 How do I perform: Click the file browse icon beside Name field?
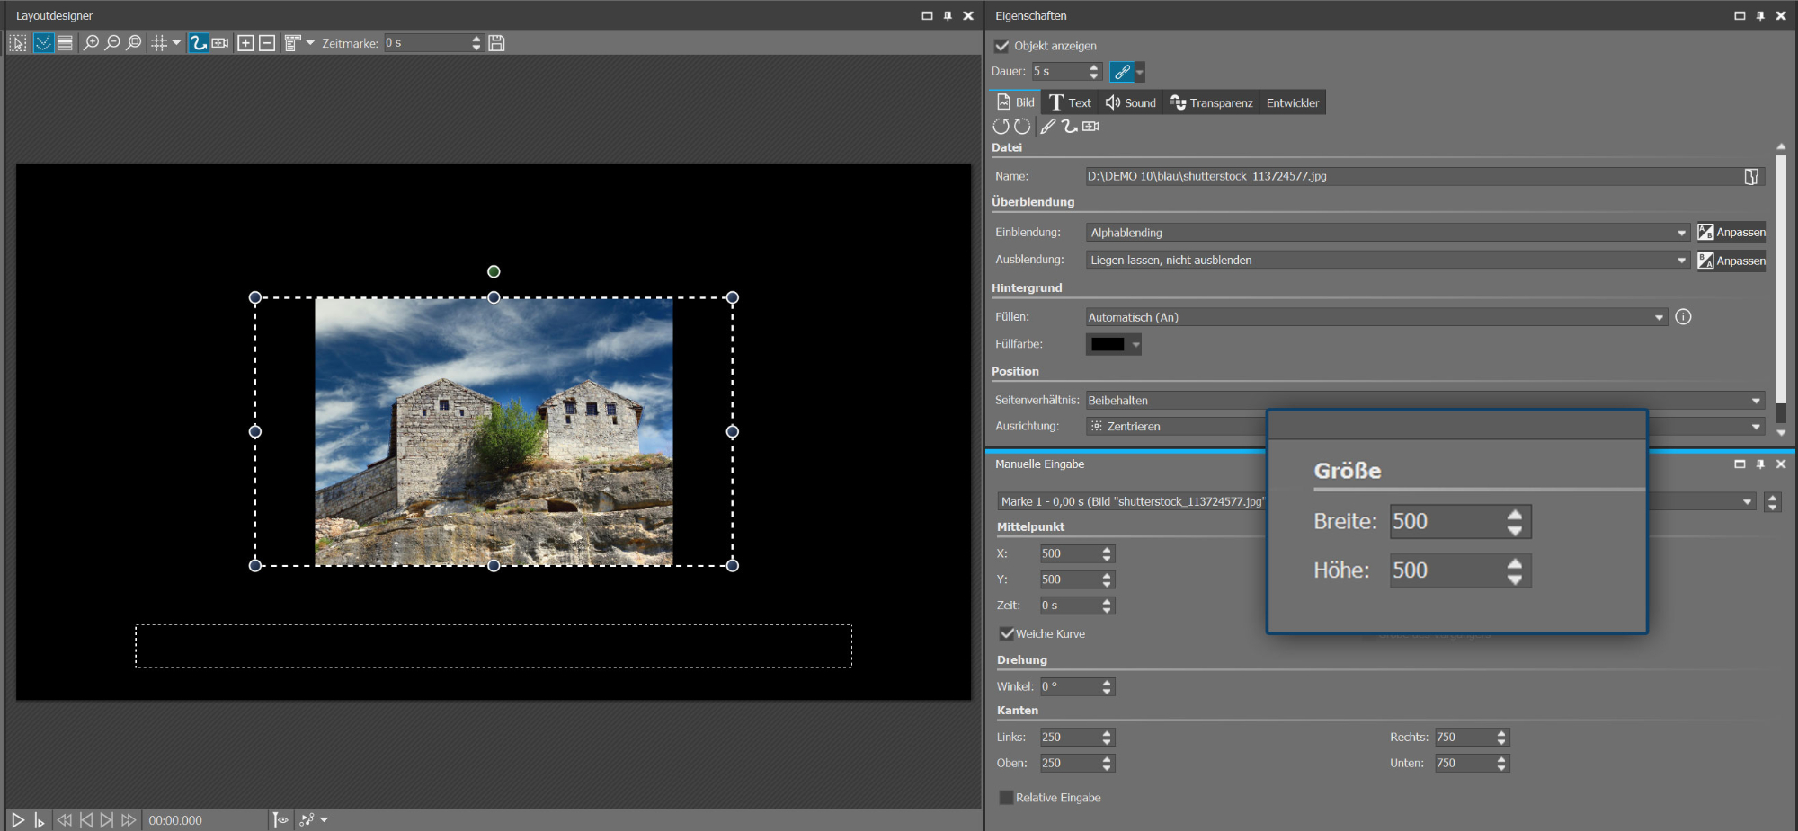point(1750,177)
